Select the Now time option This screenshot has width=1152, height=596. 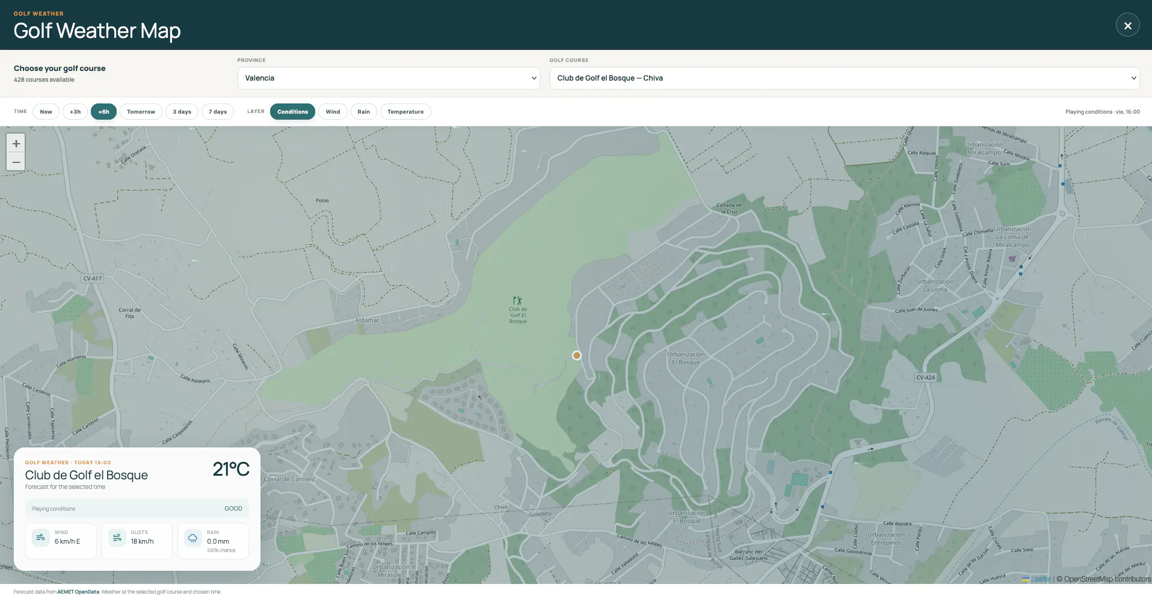click(46, 112)
